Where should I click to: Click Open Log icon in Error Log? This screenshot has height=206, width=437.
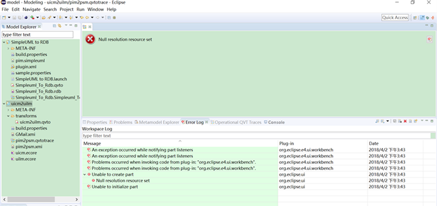pos(410,121)
